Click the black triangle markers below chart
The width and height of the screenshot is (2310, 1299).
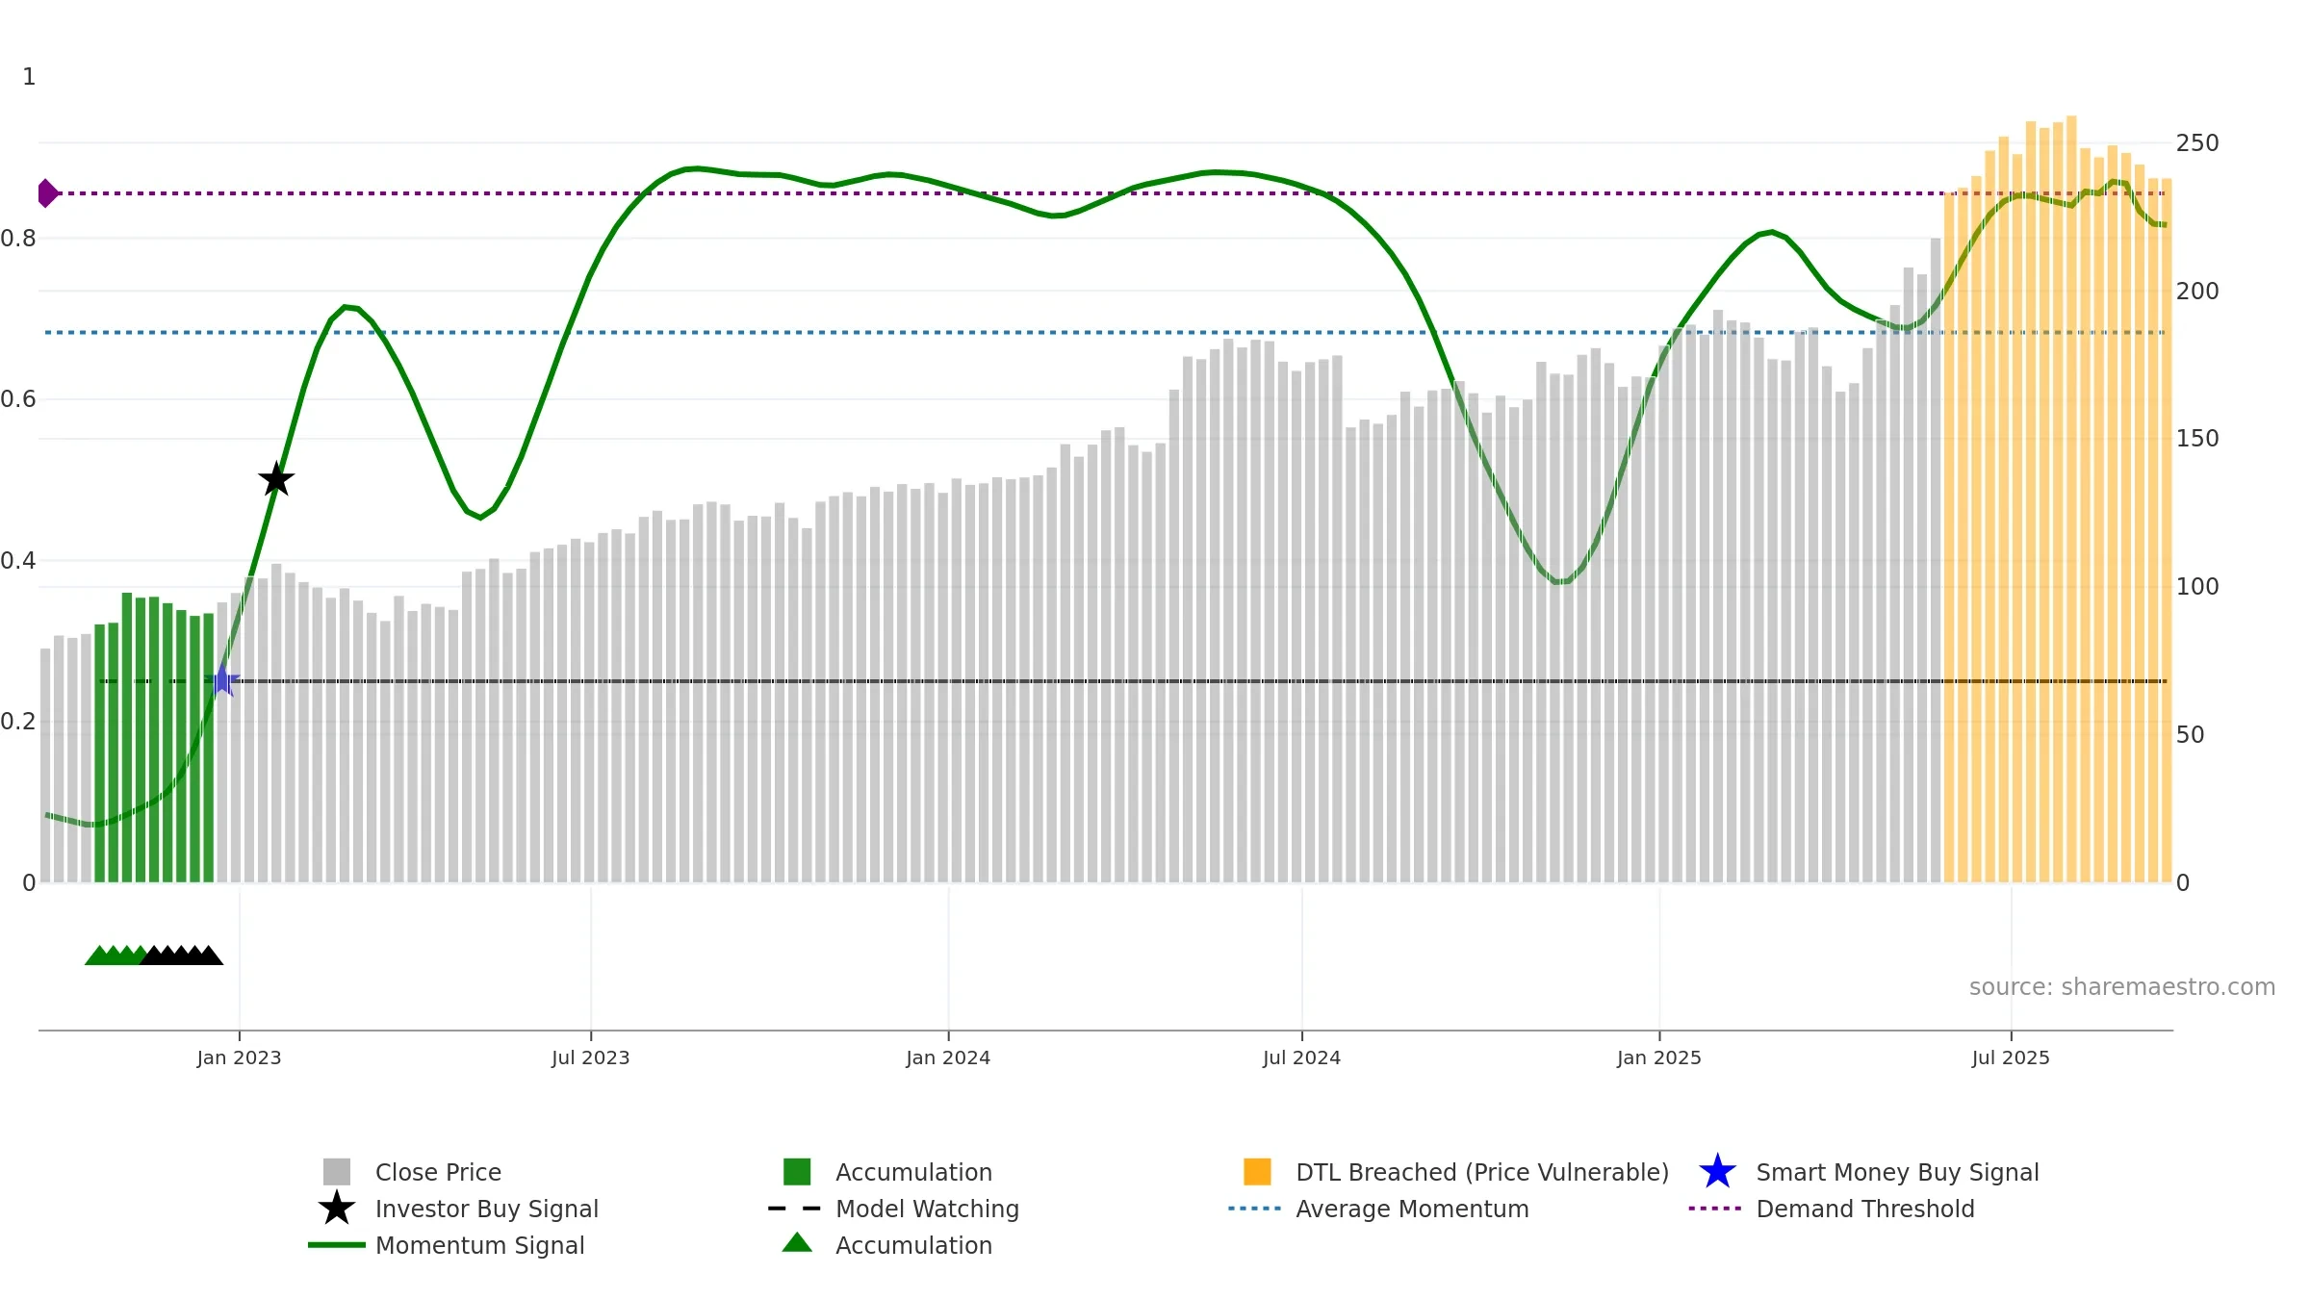(183, 955)
